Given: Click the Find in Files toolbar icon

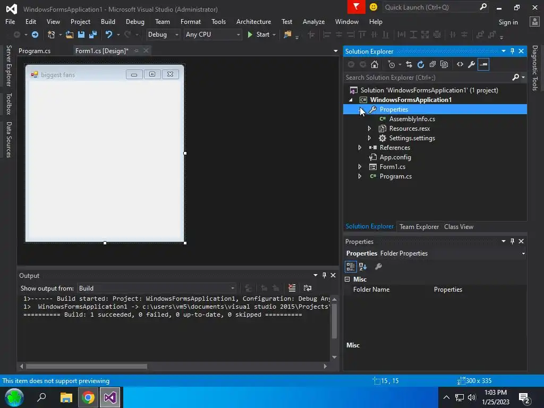Looking at the screenshot, I should click(287, 35).
